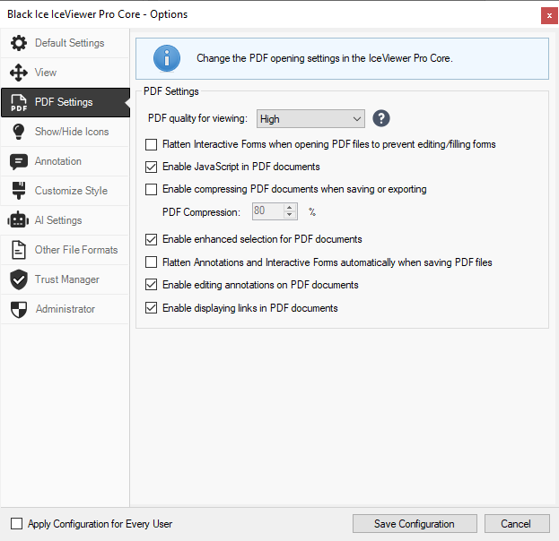Click the shield checkmark Trust Manager icon
Image resolution: width=559 pixels, height=541 pixels.
click(x=19, y=279)
